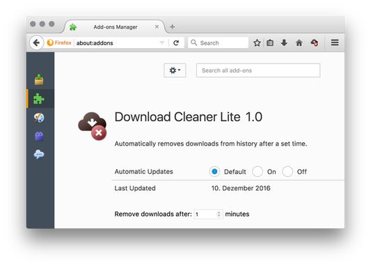Image resolution: width=371 pixels, height=266 pixels.
Task: Open the Services chat cloud category
Action: point(39,155)
